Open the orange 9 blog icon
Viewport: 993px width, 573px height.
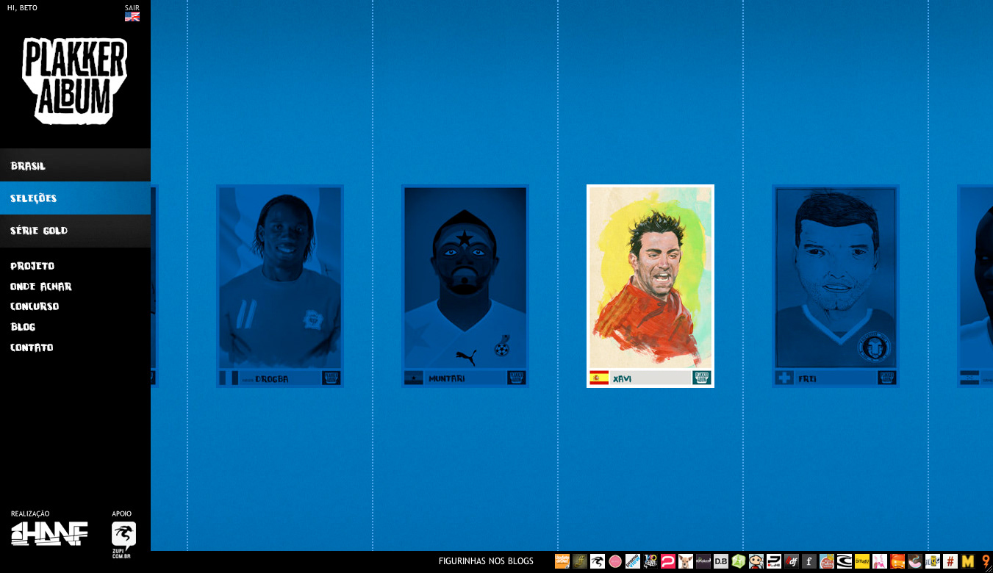coord(986,561)
